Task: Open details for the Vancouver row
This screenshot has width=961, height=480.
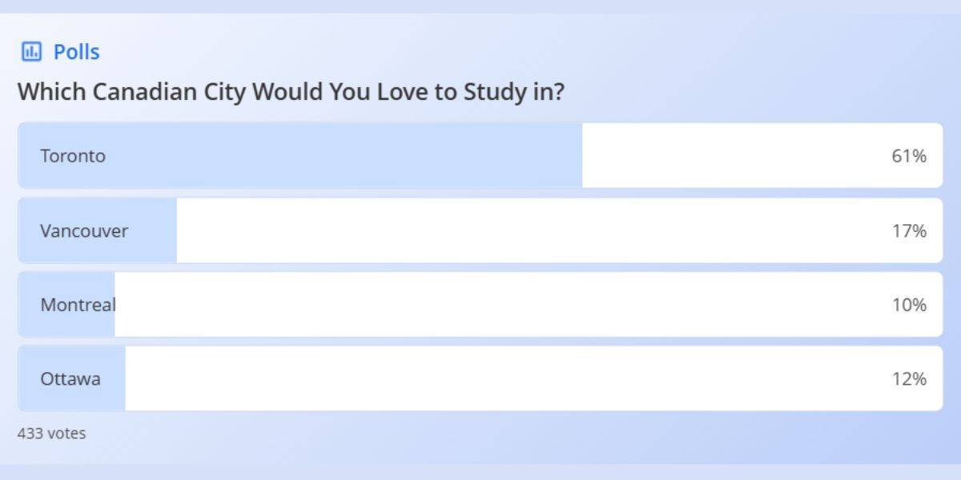Action: pos(480,230)
